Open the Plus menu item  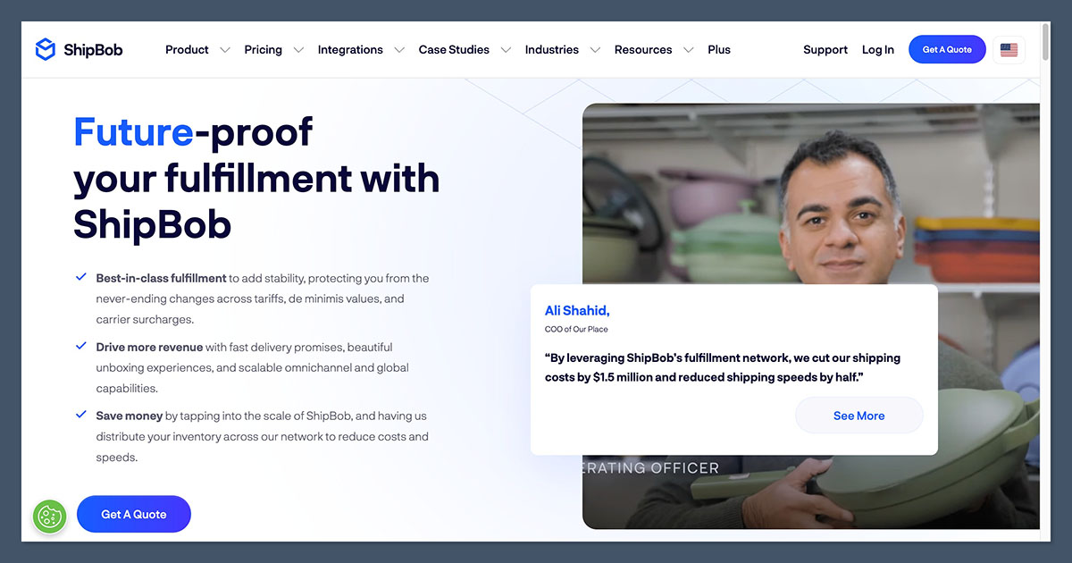[x=719, y=50]
